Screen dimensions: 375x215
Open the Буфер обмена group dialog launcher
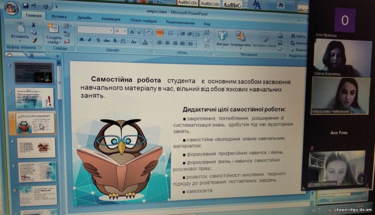click(40, 47)
